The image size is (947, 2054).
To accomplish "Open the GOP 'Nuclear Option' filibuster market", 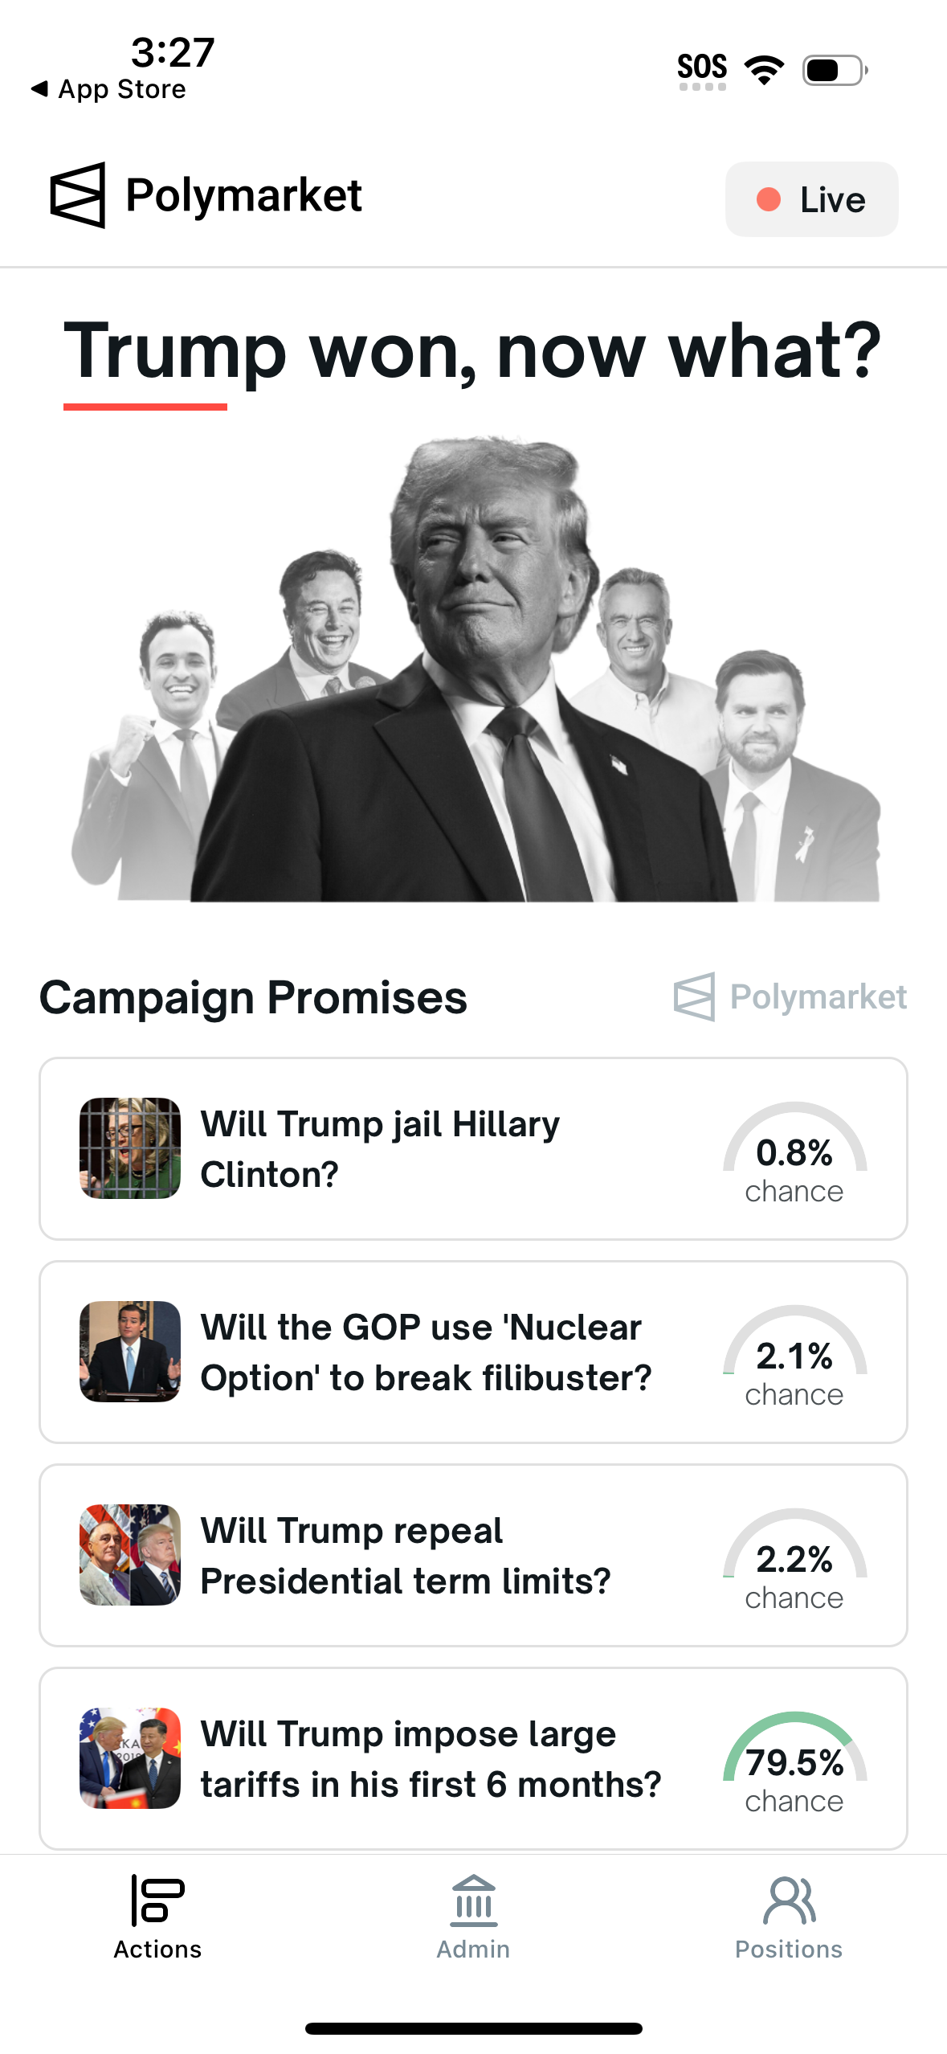I will click(x=426, y=1352).
